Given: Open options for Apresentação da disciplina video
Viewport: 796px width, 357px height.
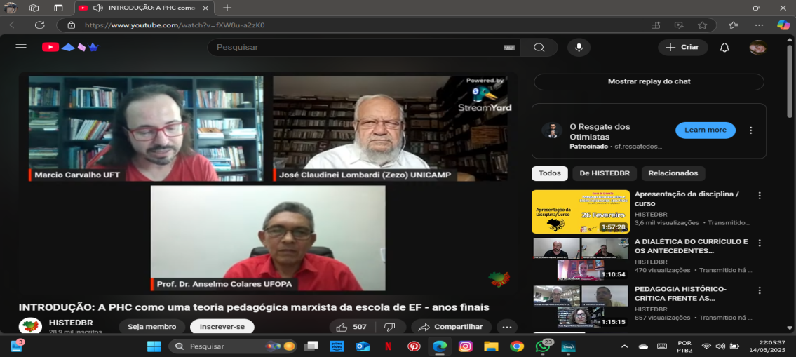Looking at the screenshot, I should [759, 196].
